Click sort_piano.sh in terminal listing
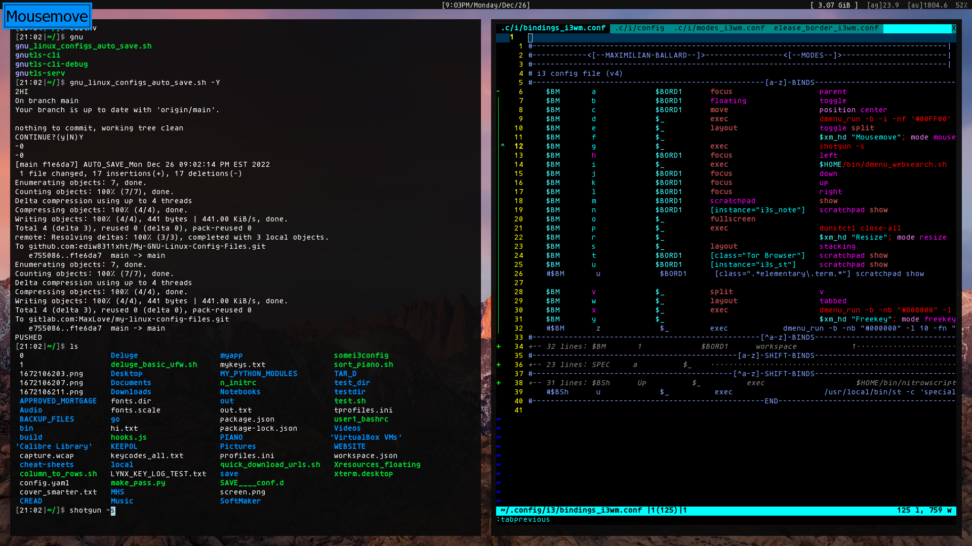Image resolution: width=972 pixels, height=546 pixels. 363,365
